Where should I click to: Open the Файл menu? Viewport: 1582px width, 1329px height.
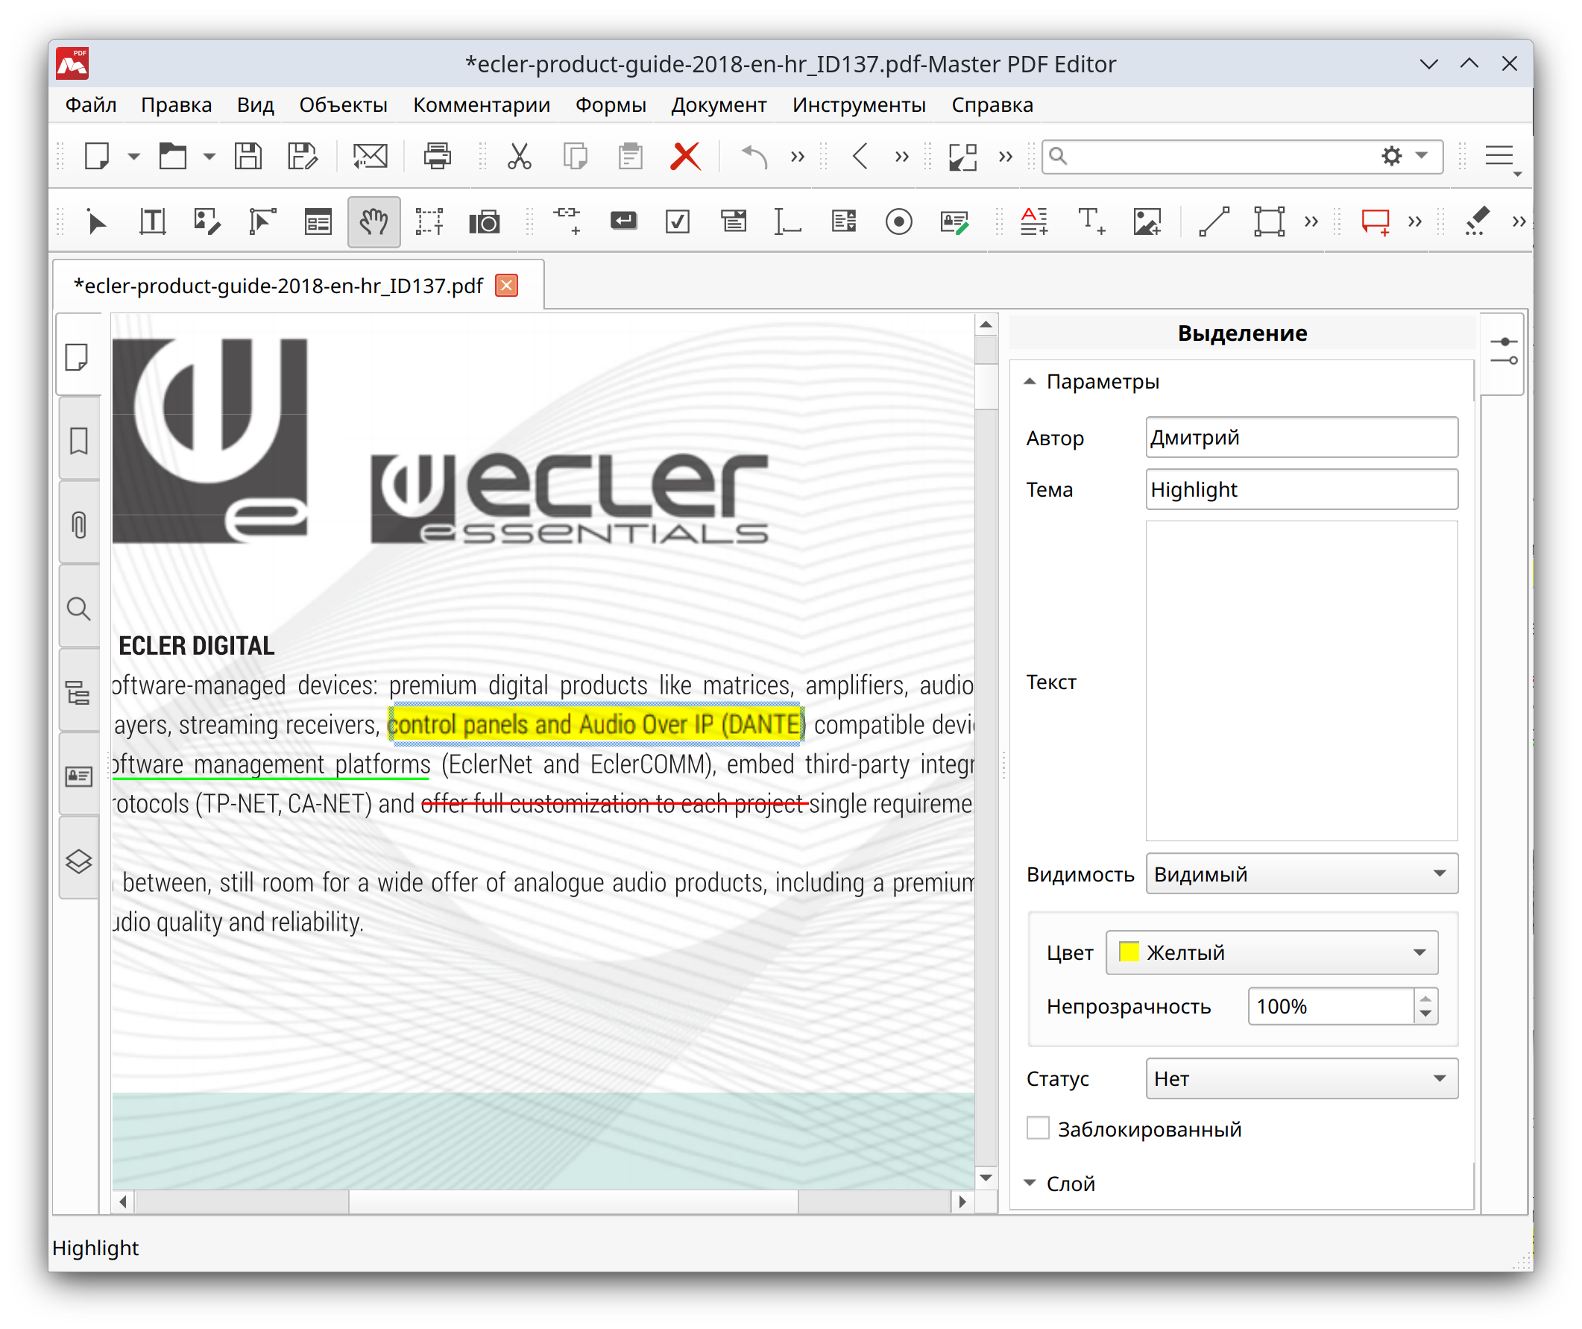(90, 104)
